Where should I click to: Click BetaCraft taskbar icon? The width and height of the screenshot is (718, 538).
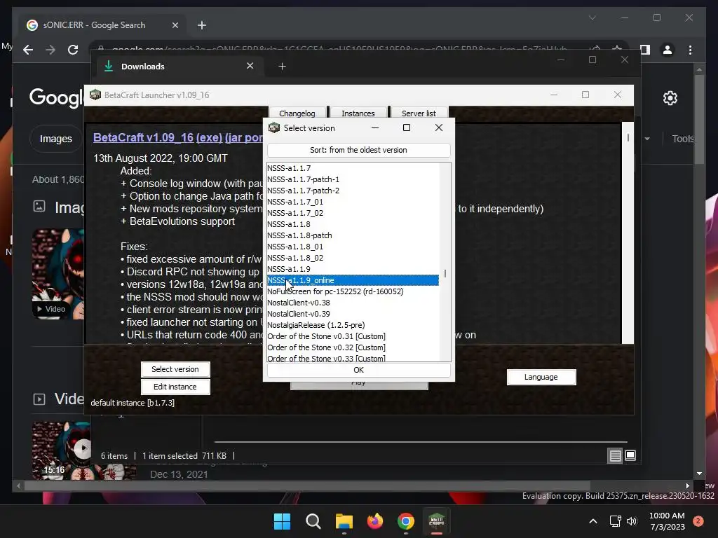pos(436,521)
